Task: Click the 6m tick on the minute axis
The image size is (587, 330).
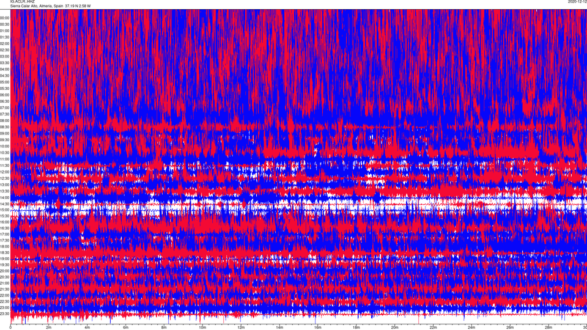Action: pyautogui.click(x=126, y=328)
